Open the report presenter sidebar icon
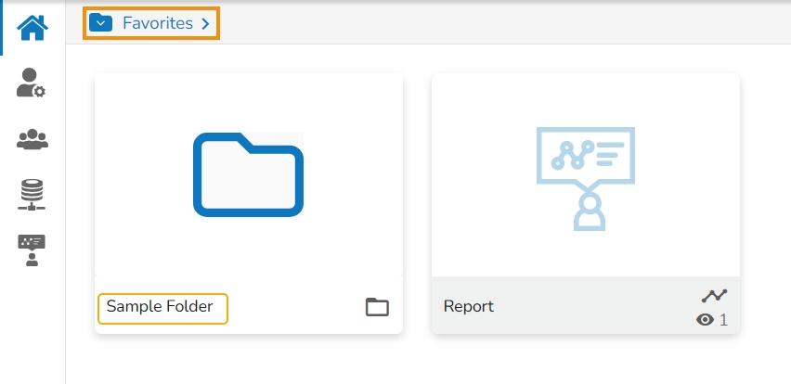Viewport: 791px width, 384px height. [32, 250]
